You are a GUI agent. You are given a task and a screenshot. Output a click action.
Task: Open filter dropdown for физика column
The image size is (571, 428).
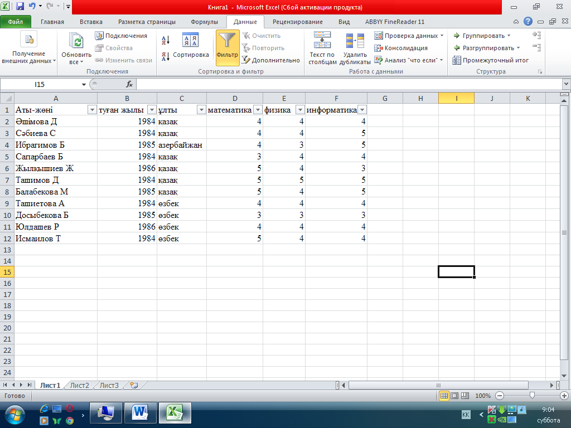click(x=300, y=110)
